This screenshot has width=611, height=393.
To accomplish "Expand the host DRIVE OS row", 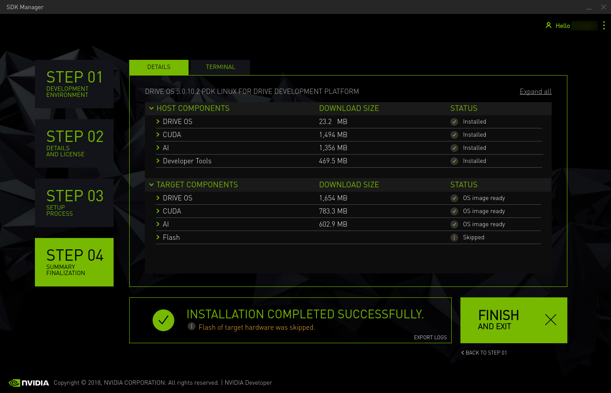I will click(x=158, y=122).
